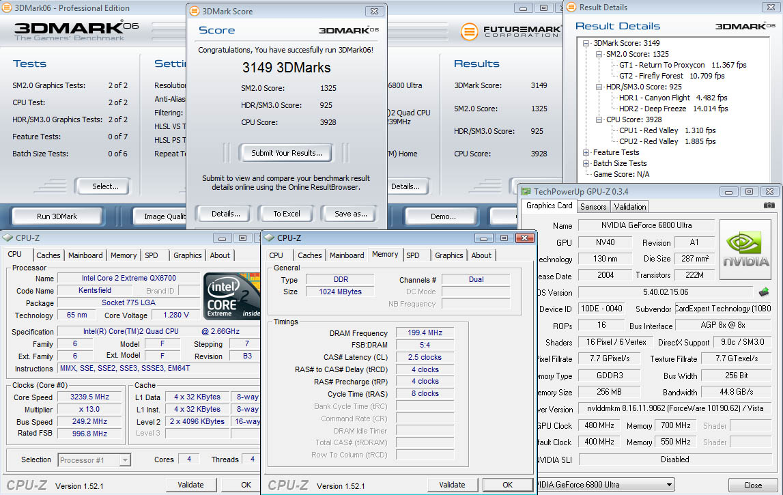Open the About tab in Memory CPU-Z
783x495 pixels.
click(481, 255)
